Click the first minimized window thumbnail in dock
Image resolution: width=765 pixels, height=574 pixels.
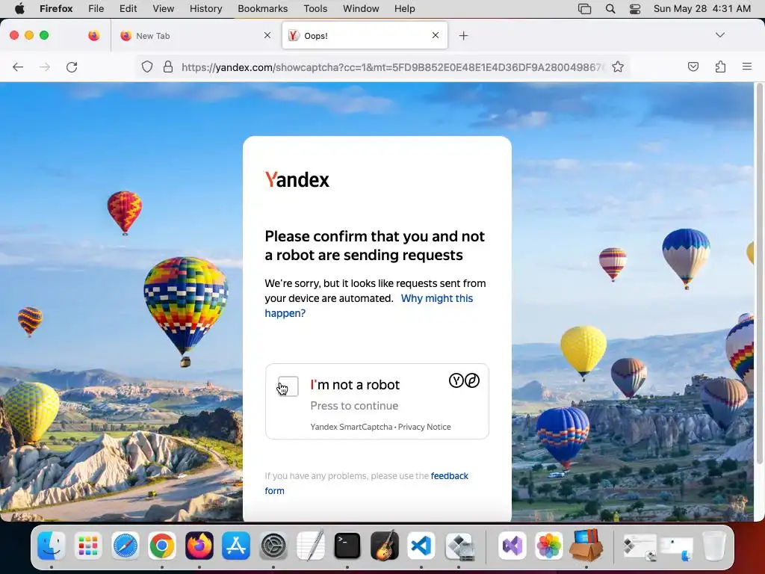[x=639, y=546]
